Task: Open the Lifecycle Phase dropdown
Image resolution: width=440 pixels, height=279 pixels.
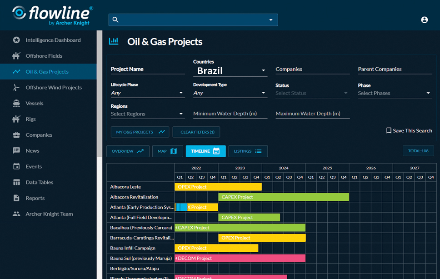Action: click(148, 93)
